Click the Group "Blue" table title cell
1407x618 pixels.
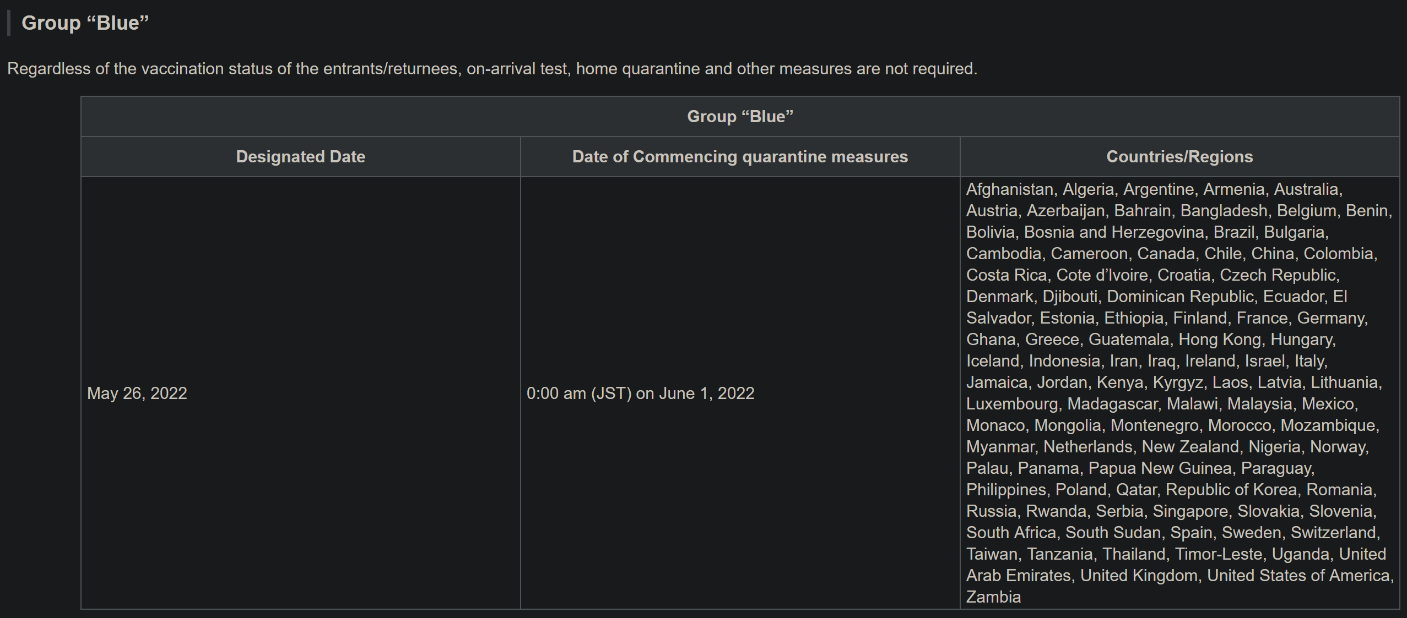[x=740, y=117]
